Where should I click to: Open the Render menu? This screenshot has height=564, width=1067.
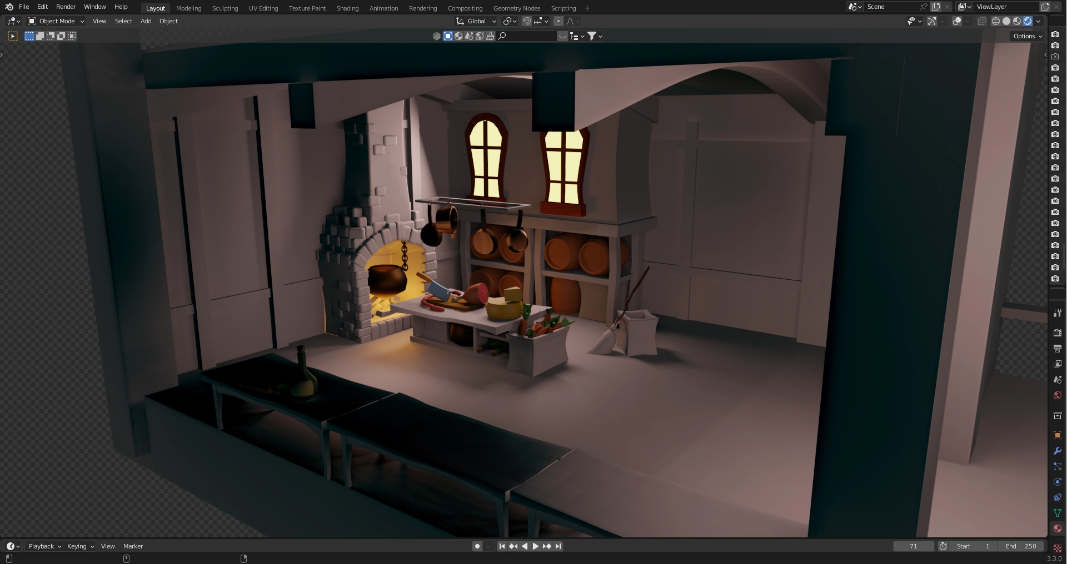click(66, 7)
